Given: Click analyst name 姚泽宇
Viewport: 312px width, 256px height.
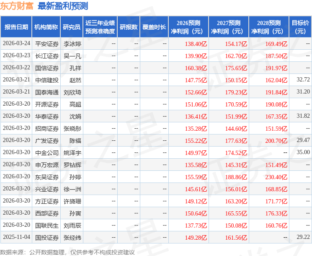Looking at the screenshot, I should pyautogui.click(x=72, y=152).
